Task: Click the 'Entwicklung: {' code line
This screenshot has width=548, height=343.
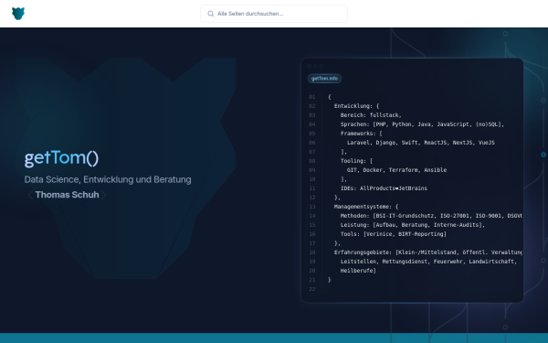Action: (356, 106)
